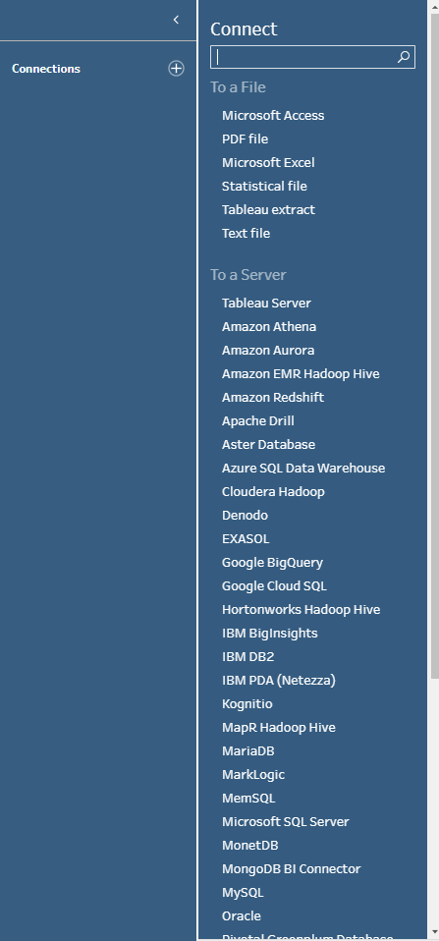Click the vertical scrollbar thumb
Image resolution: width=439 pixels, height=941 pixels.
434,346
